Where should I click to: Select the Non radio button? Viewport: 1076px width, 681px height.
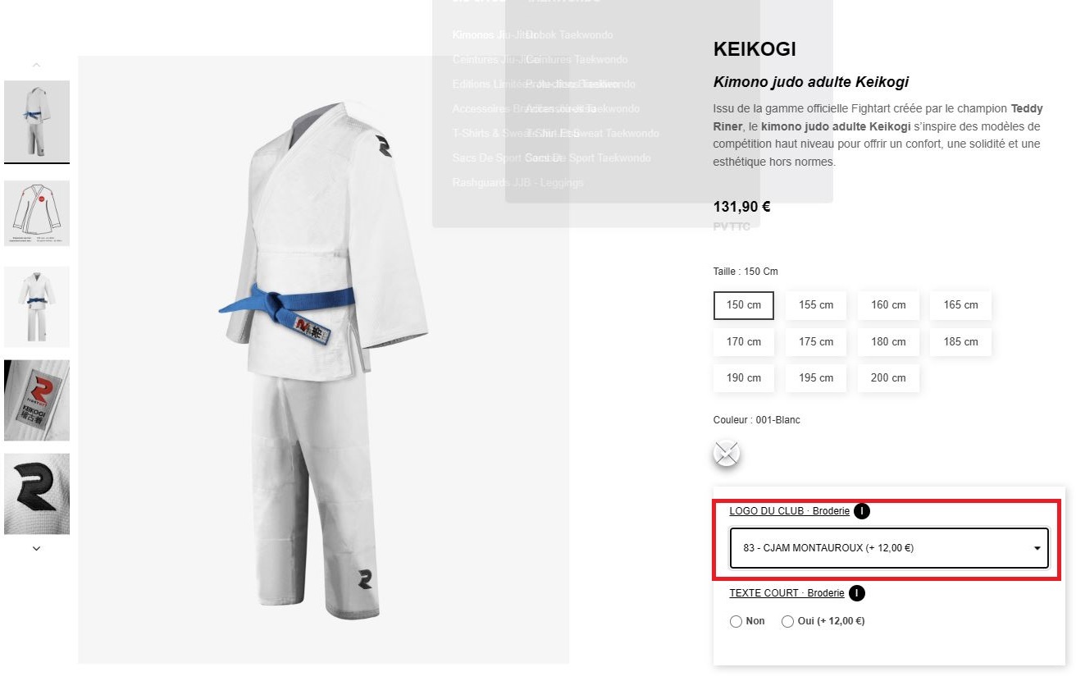(736, 622)
